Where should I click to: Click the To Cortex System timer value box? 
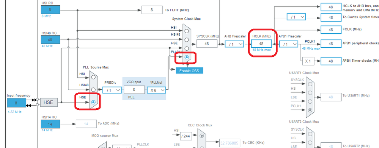(x=331, y=17)
